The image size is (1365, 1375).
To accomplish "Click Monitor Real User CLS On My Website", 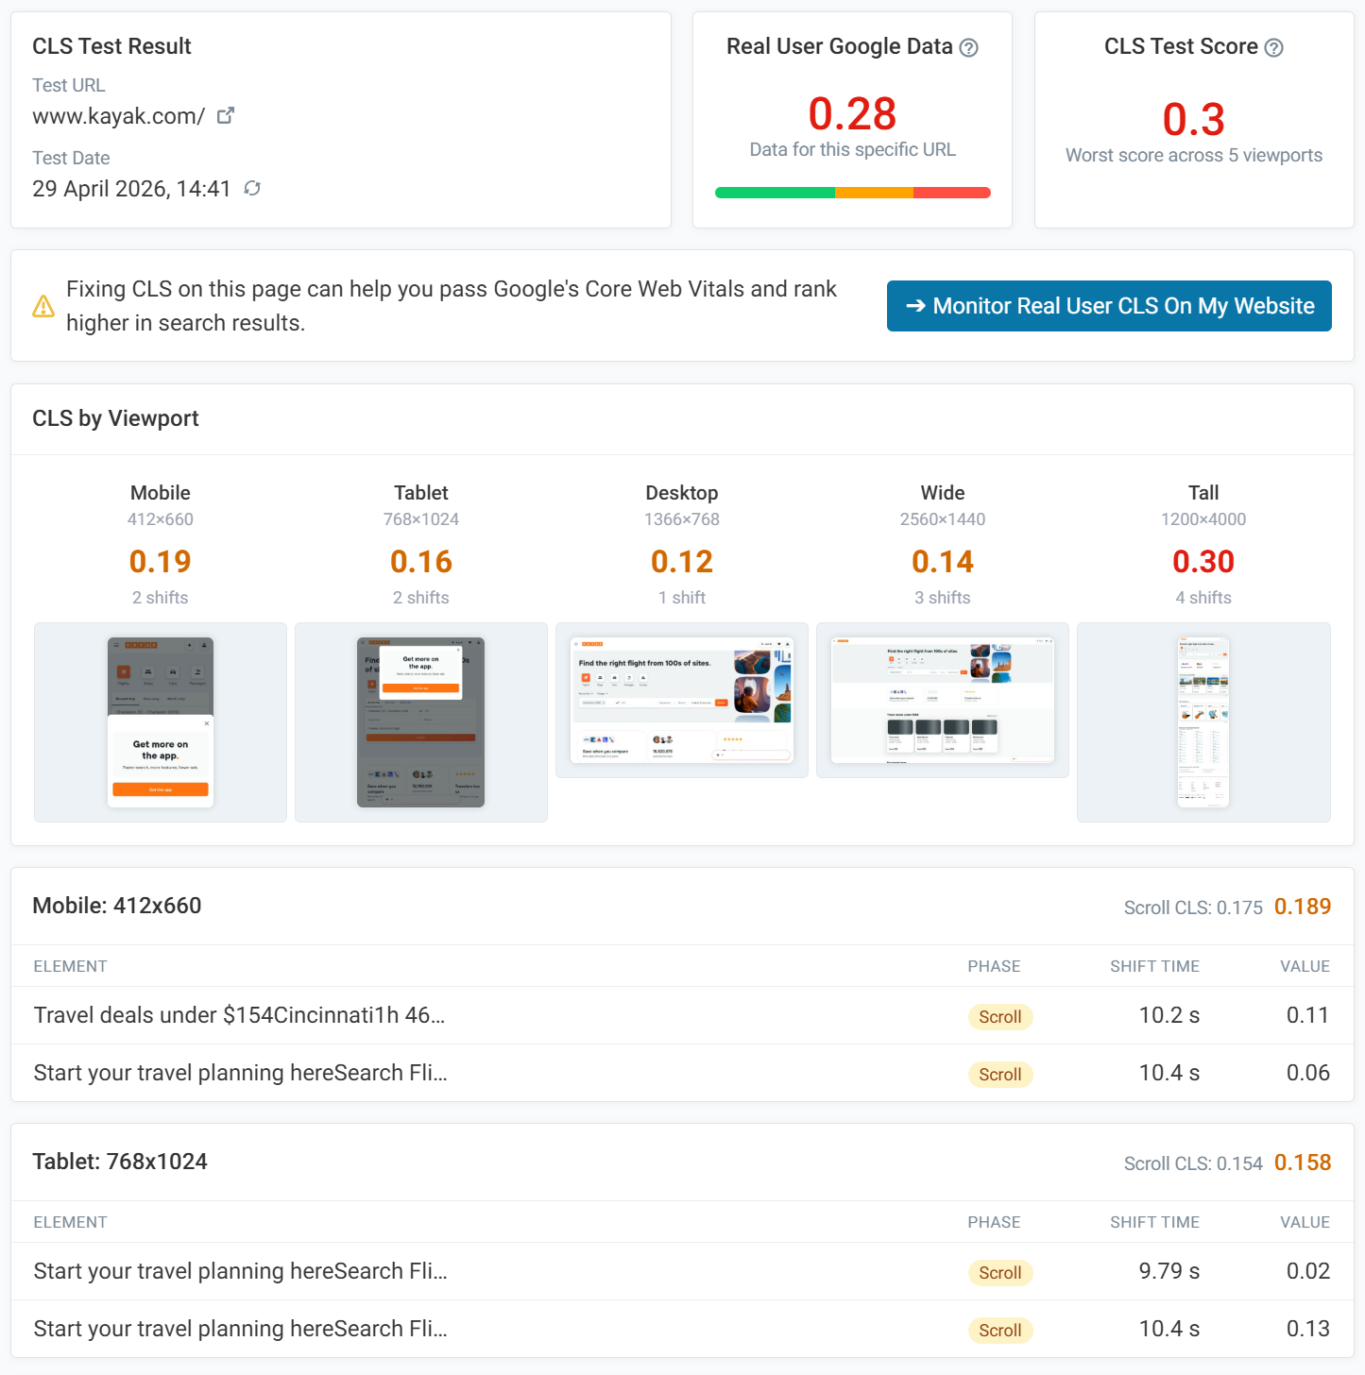I will pyautogui.click(x=1109, y=306).
